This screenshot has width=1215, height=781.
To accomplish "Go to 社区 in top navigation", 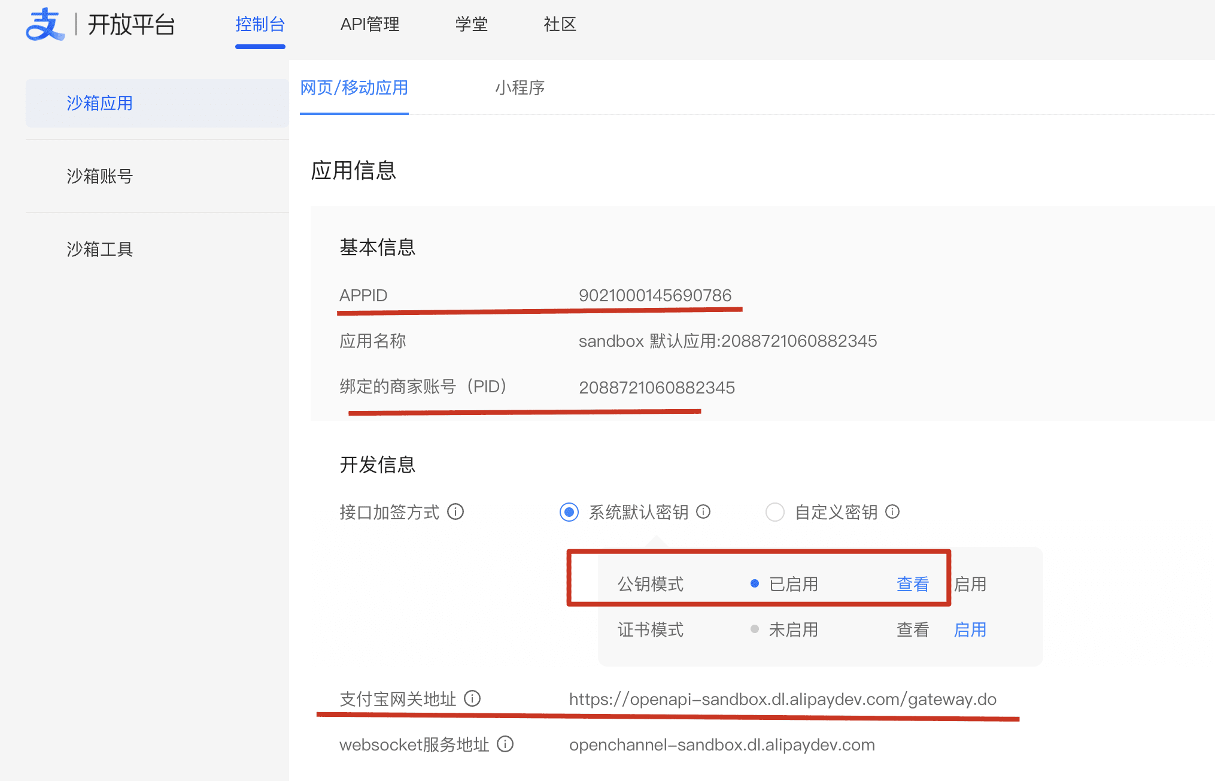I will (560, 25).
